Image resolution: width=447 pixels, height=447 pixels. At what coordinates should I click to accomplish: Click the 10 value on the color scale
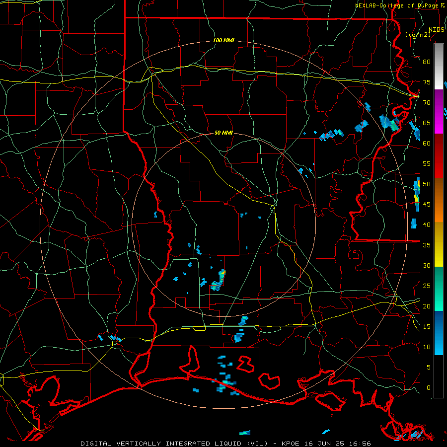[427, 347]
